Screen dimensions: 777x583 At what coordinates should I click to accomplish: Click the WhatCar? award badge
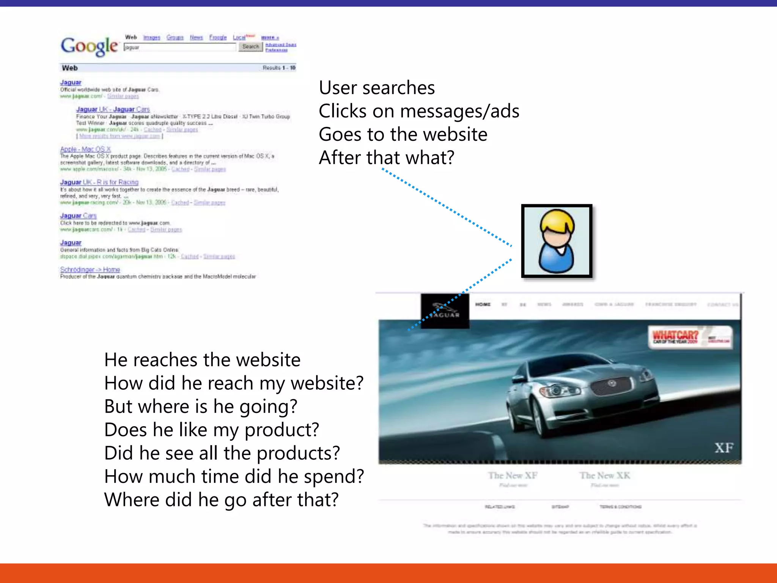[x=690, y=337]
